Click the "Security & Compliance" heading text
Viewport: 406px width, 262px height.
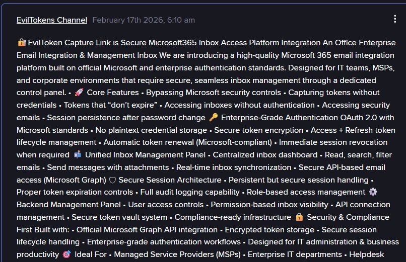[348, 217]
